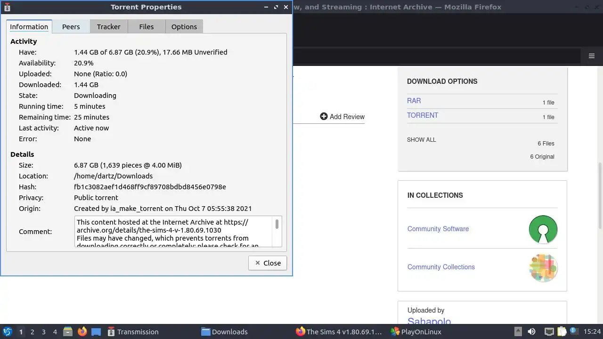
Task: Open the Community Software collection link
Action: [x=438, y=229]
